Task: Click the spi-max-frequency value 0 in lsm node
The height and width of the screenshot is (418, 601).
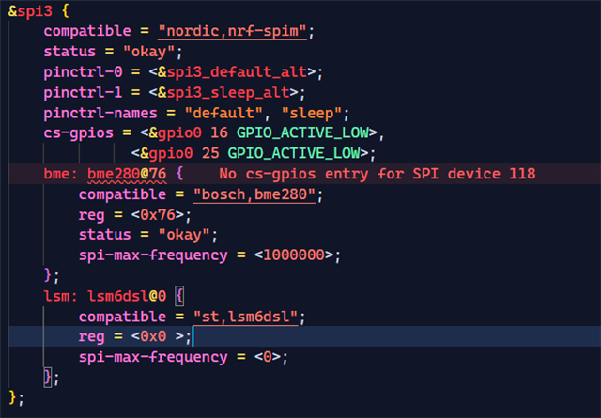Action: coord(268,357)
